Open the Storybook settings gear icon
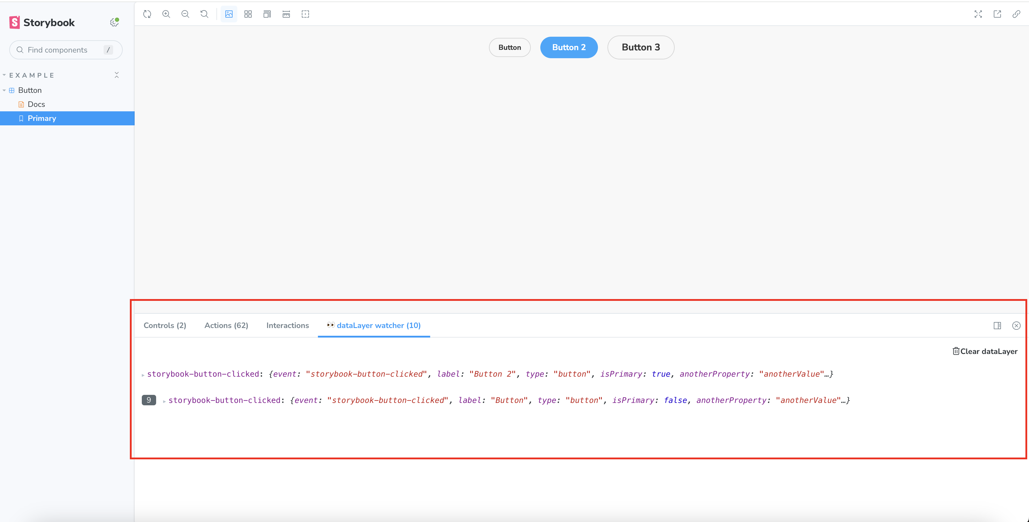This screenshot has width=1029, height=522. (114, 22)
